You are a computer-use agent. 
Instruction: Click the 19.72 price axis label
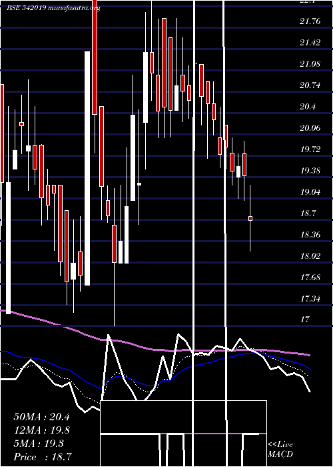310,149
